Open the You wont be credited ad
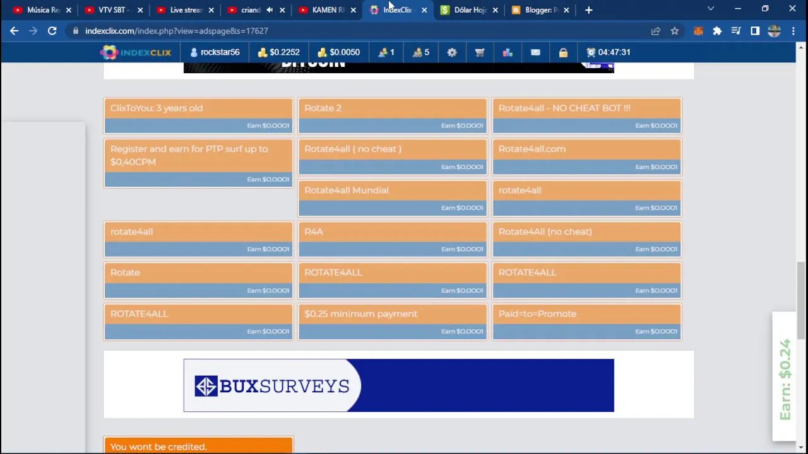The image size is (808, 454). pyautogui.click(x=198, y=445)
